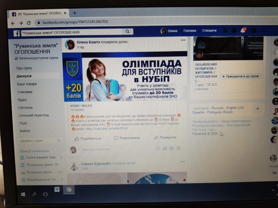278x208 pixels.
Task: Open notifications bell icon
Action: 243,30
